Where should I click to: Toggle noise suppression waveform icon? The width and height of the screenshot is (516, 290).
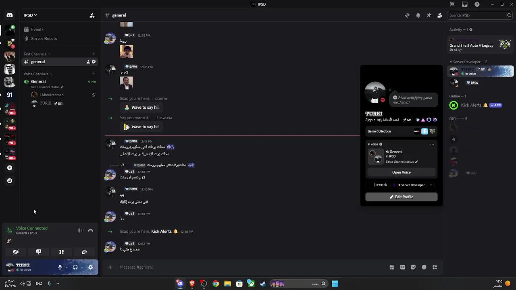[81, 230]
